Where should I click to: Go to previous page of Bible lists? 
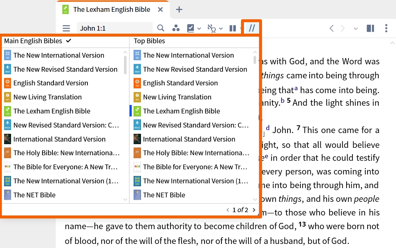point(228,210)
